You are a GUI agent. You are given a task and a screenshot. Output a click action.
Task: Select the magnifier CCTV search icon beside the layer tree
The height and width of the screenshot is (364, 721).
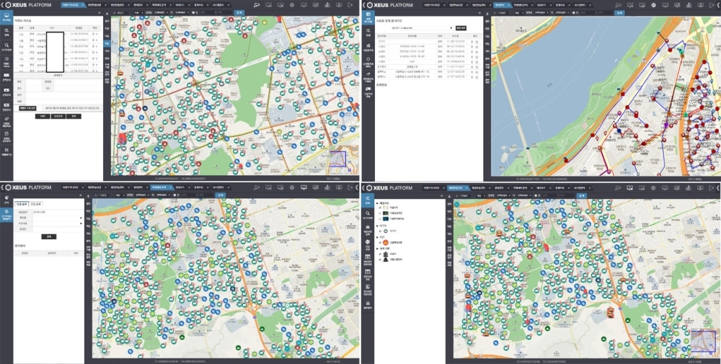[x=368, y=214]
